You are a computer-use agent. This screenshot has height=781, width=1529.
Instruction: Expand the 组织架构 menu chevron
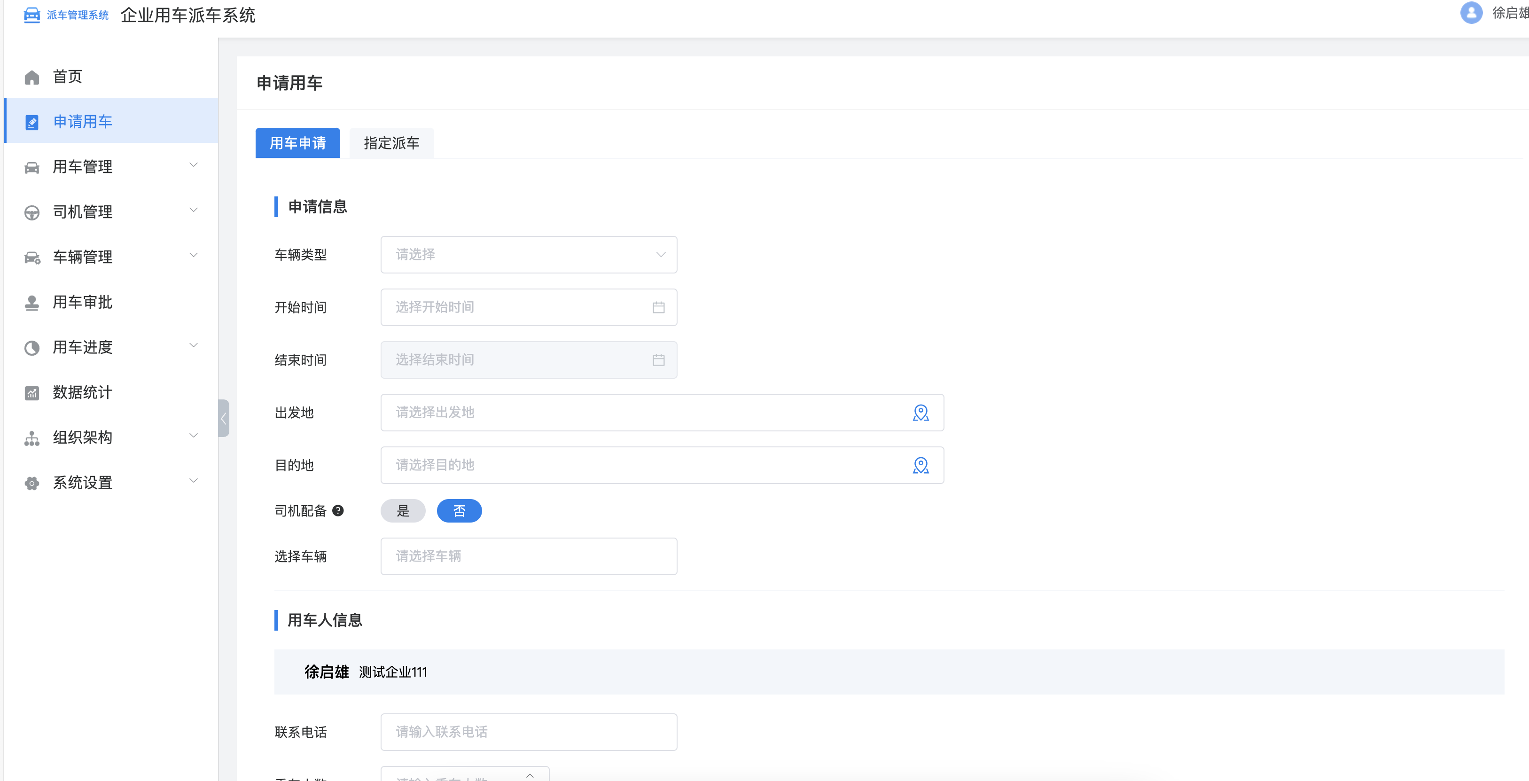[x=194, y=436]
